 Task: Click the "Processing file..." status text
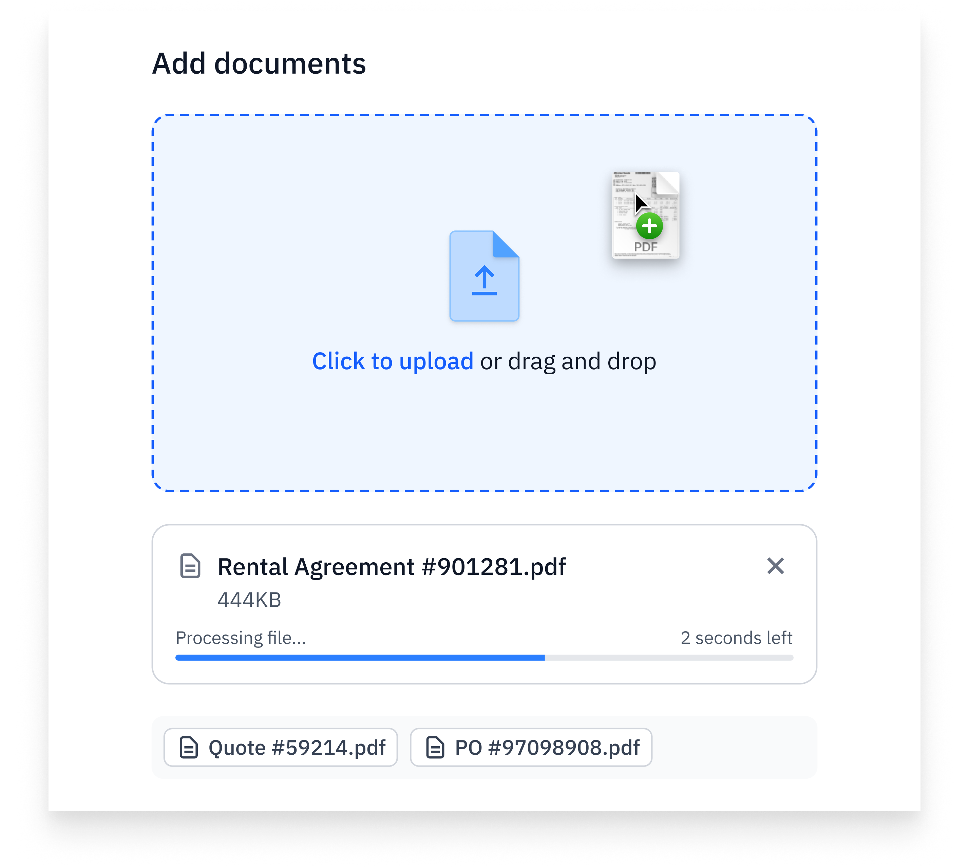click(241, 638)
